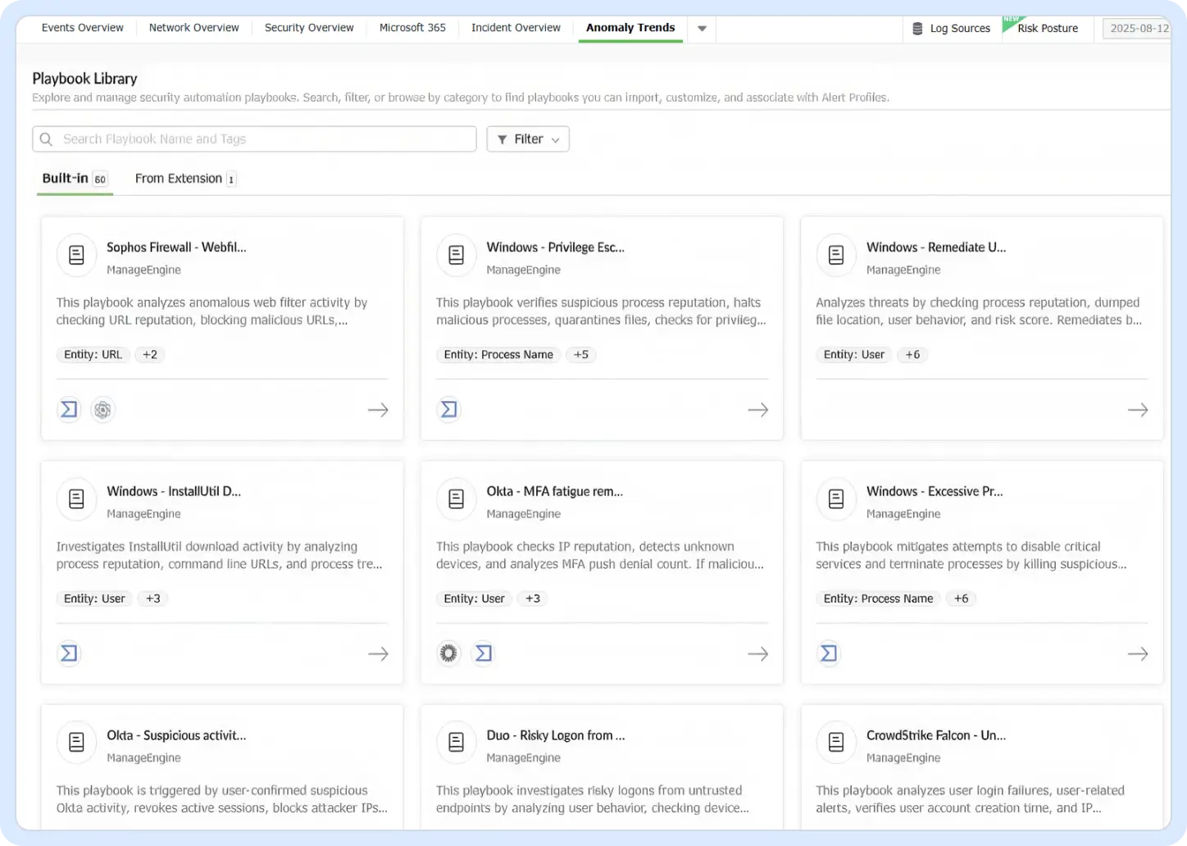Click Entity: Process Name tag on Privilege Esc card
The height and width of the screenshot is (846, 1187).
498,355
